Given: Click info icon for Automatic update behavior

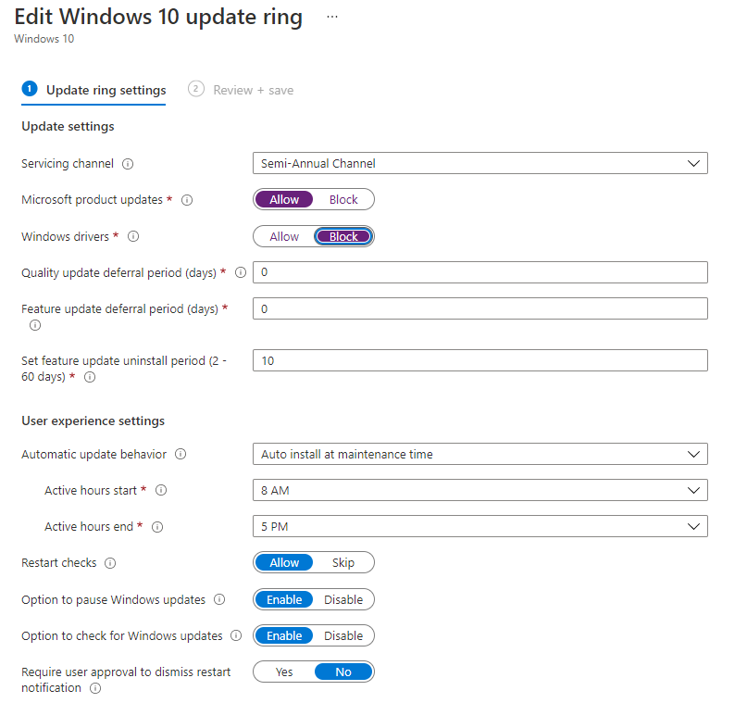Looking at the screenshot, I should click(181, 454).
